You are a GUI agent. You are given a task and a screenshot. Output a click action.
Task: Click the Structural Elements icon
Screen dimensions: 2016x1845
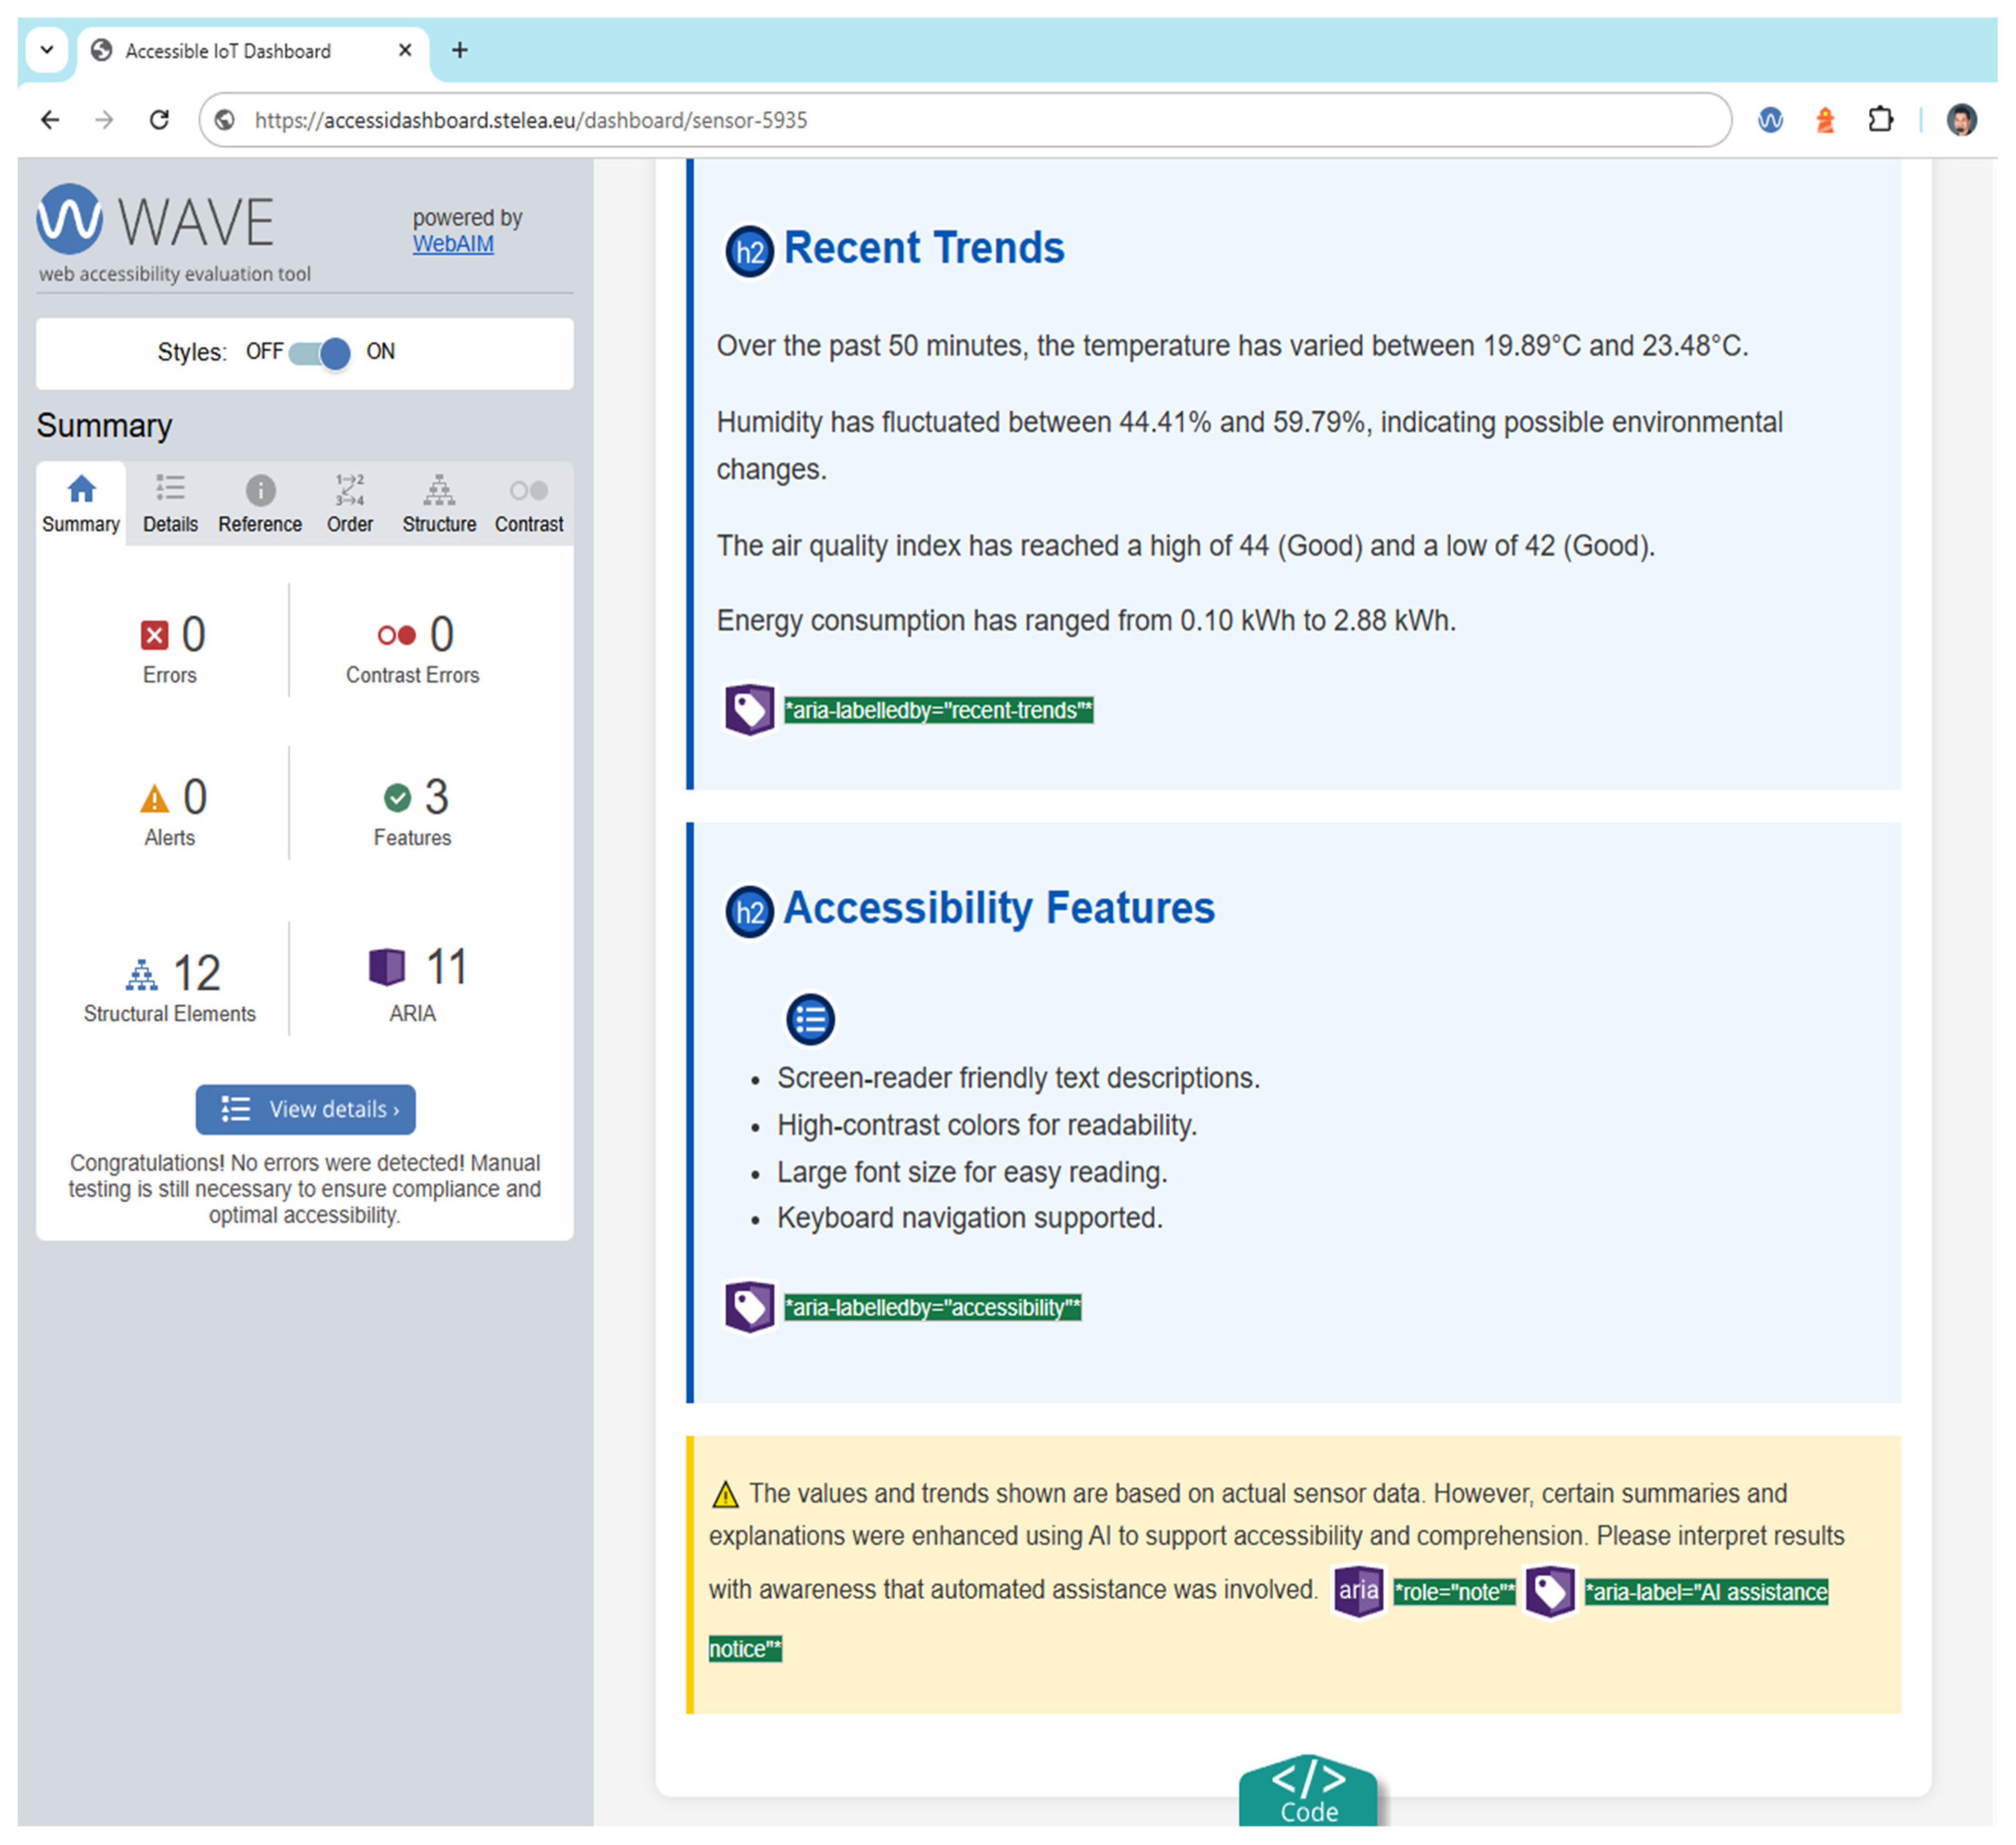point(142,975)
